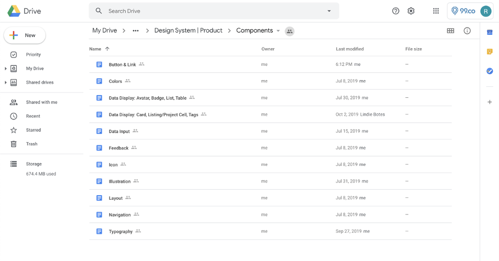Viewport: 499px width, 261px height.
Task: Get add-ons with plus icon
Action: [x=490, y=102]
